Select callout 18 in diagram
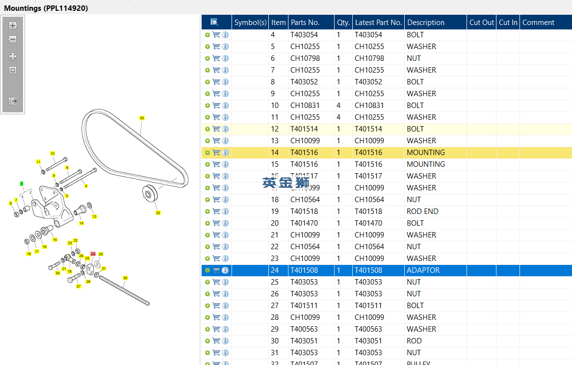572x365 pixels. pos(29,254)
